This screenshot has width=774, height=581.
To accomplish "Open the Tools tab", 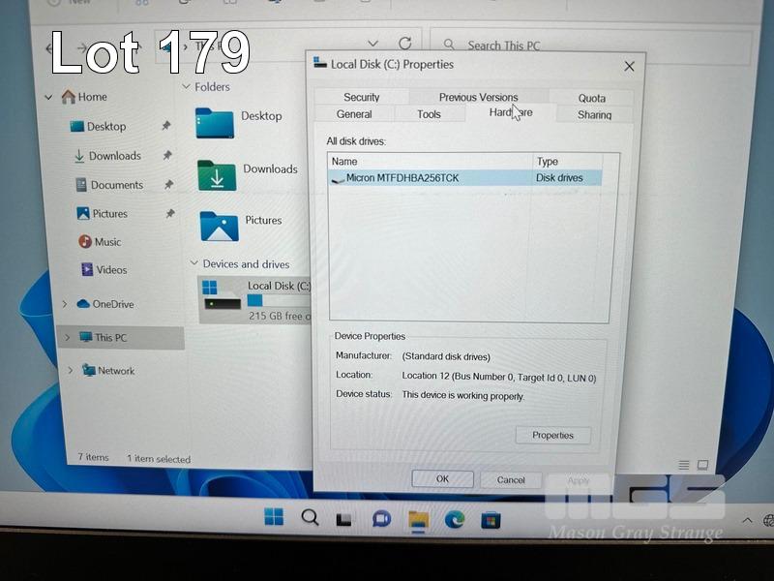I will click(x=429, y=114).
